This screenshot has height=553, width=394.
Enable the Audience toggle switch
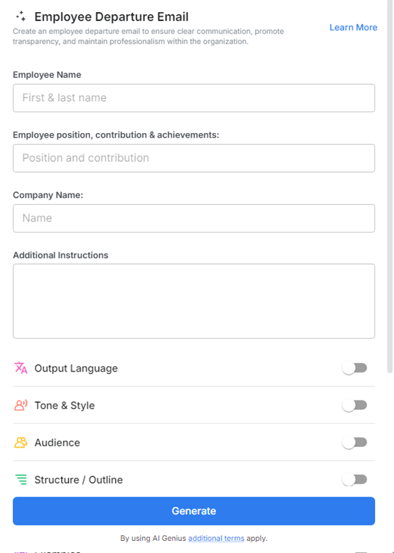coord(354,442)
